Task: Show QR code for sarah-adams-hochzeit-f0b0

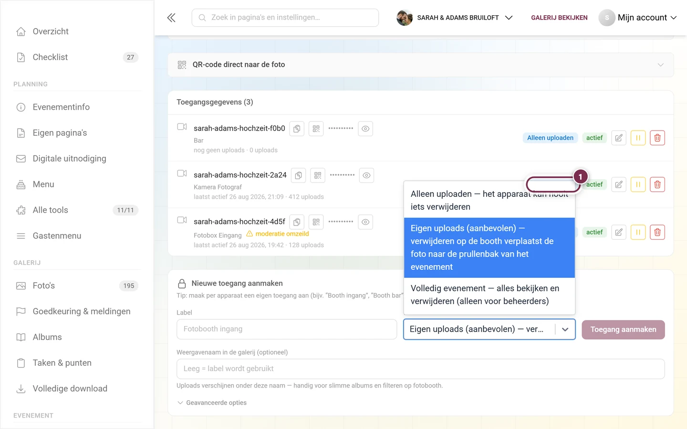Action: [x=316, y=129]
